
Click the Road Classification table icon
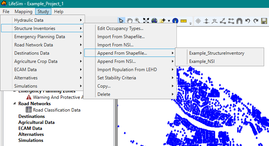click(29, 110)
